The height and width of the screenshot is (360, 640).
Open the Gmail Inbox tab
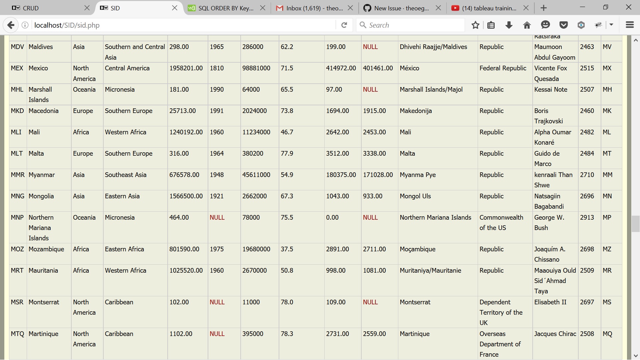click(310, 8)
